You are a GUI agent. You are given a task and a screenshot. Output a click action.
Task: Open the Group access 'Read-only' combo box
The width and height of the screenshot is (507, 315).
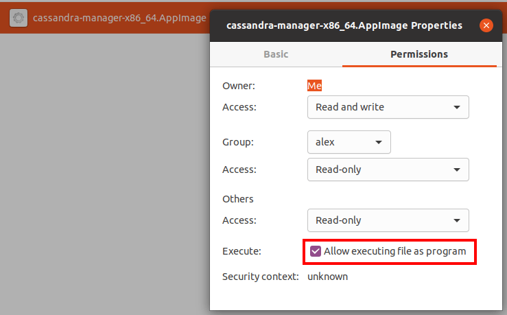388,170
